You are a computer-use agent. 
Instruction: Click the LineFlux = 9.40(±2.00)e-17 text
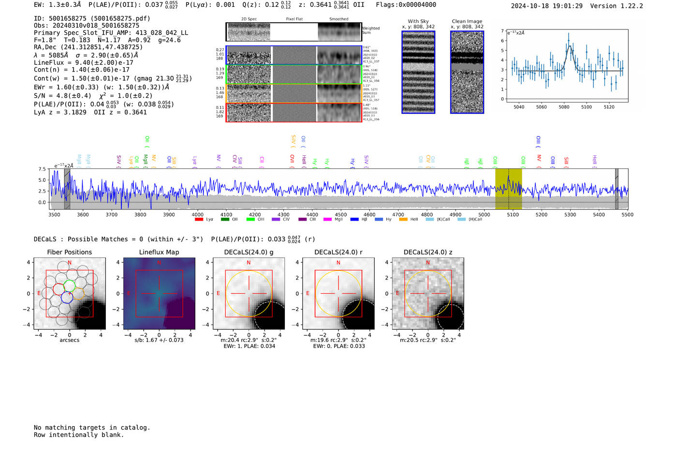pyautogui.click(x=83, y=62)
